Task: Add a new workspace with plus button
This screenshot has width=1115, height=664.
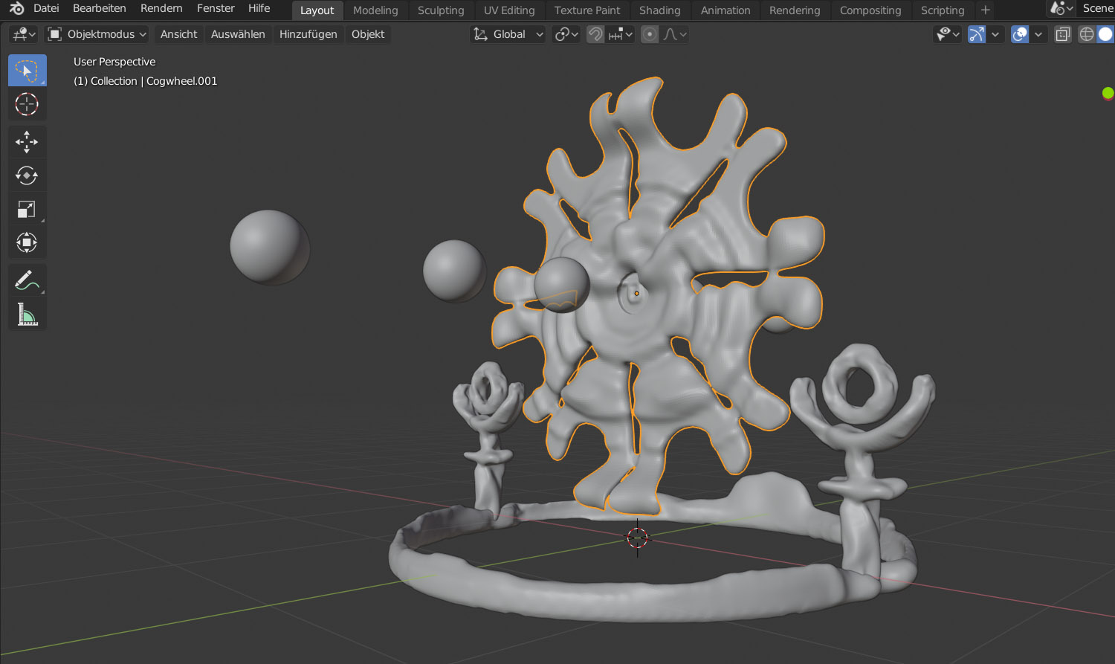Action: (x=986, y=10)
